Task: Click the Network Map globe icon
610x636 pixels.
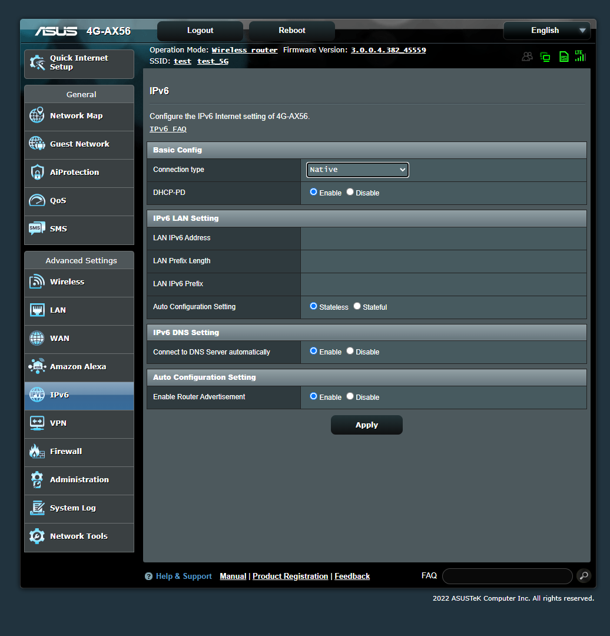Action: (37, 115)
